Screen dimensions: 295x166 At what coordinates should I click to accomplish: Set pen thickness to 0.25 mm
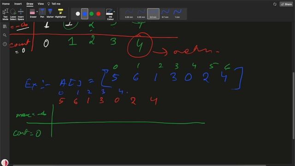pyautogui.click(x=129, y=14)
